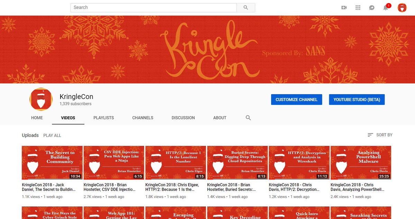Screen dimensions: 415x219
Task: Open YouTube Studio (Beta)
Action: click(x=357, y=100)
